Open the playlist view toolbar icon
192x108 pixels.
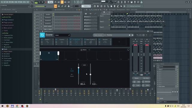pos(95,6)
